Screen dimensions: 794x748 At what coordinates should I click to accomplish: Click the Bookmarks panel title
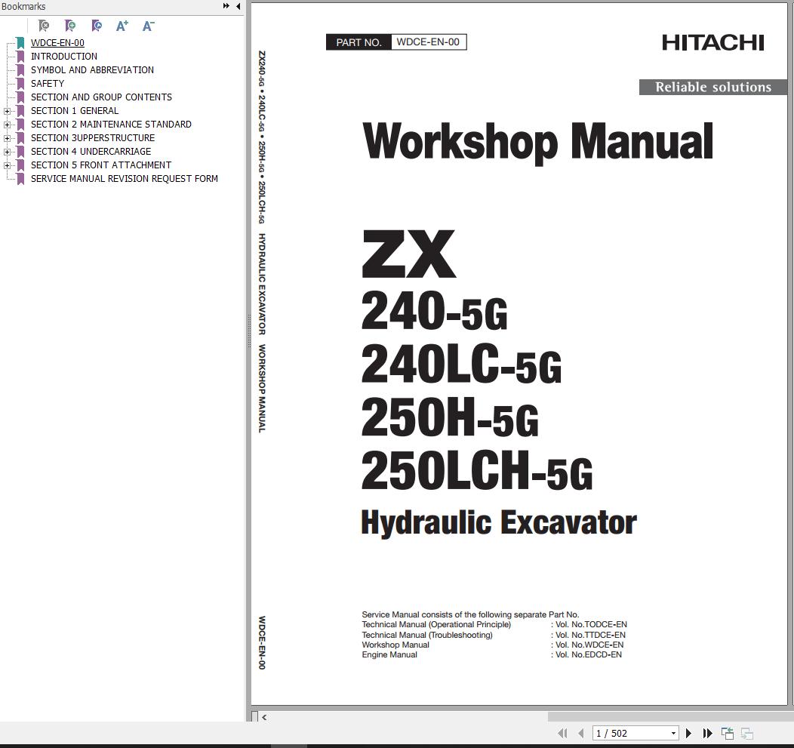(23, 7)
